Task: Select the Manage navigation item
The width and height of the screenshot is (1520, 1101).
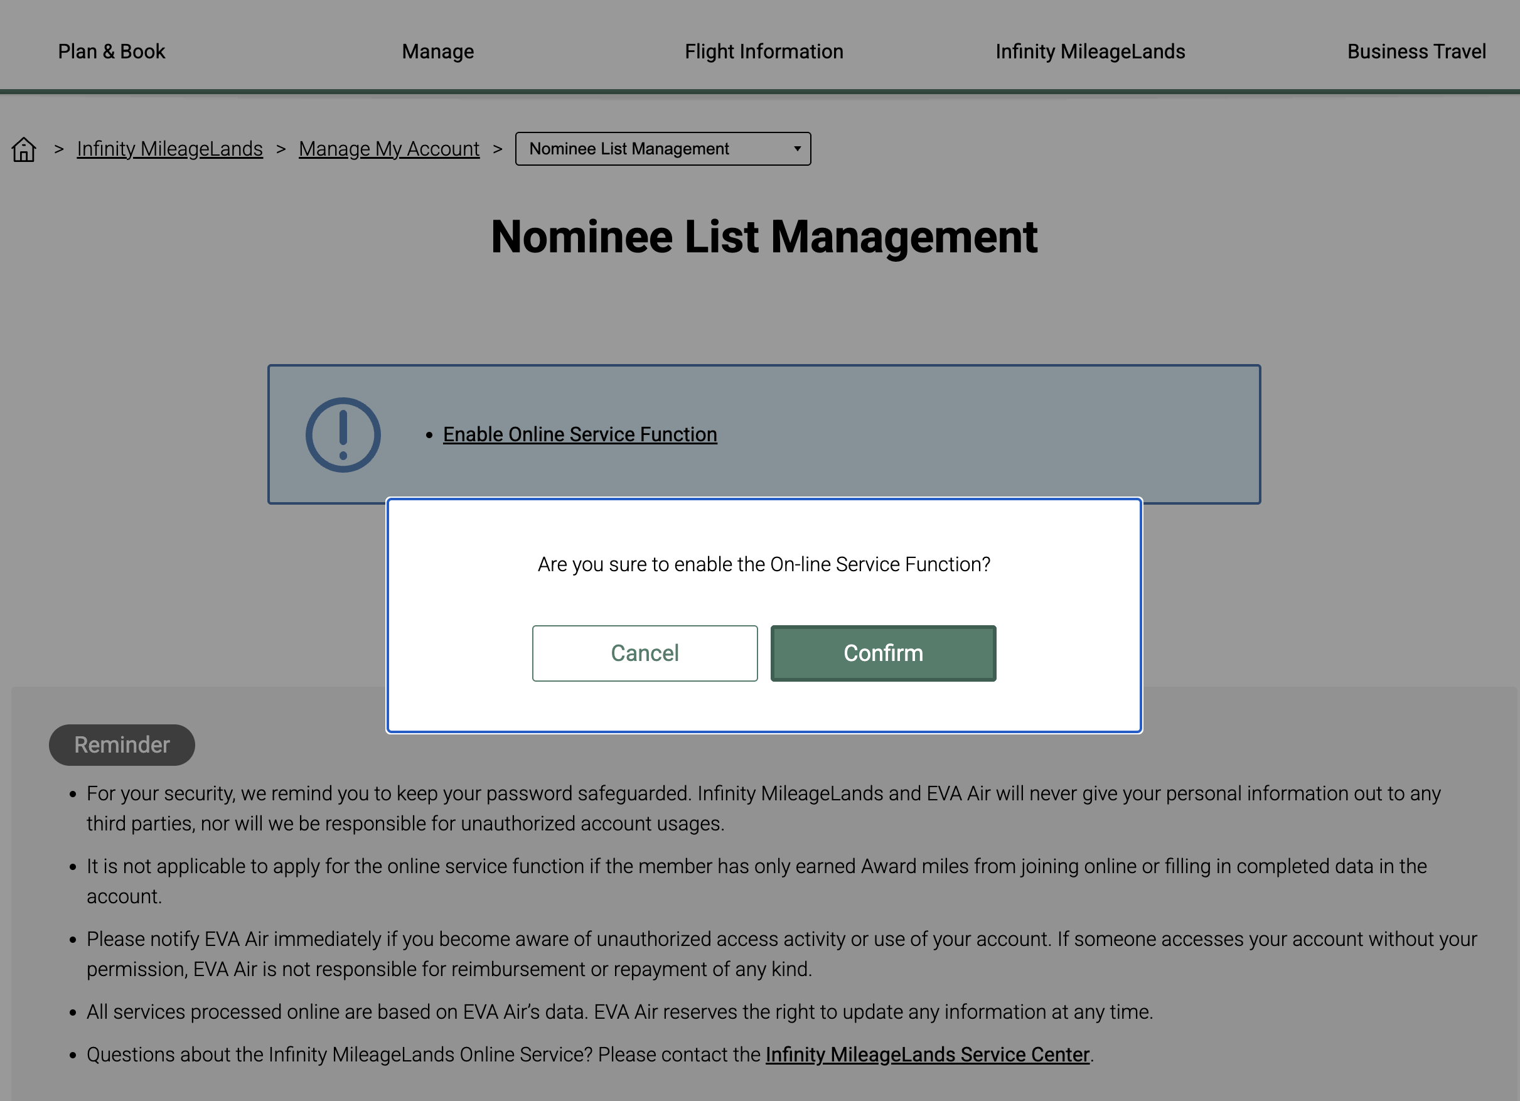Action: click(437, 51)
